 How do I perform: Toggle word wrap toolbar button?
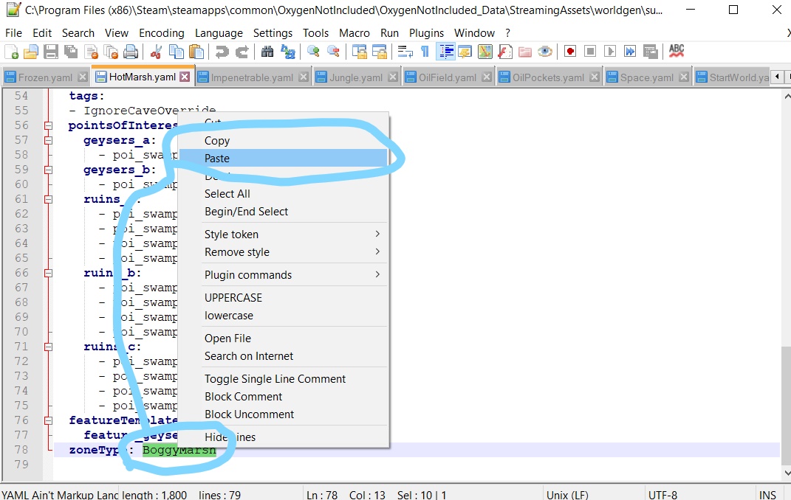[x=405, y=52]
